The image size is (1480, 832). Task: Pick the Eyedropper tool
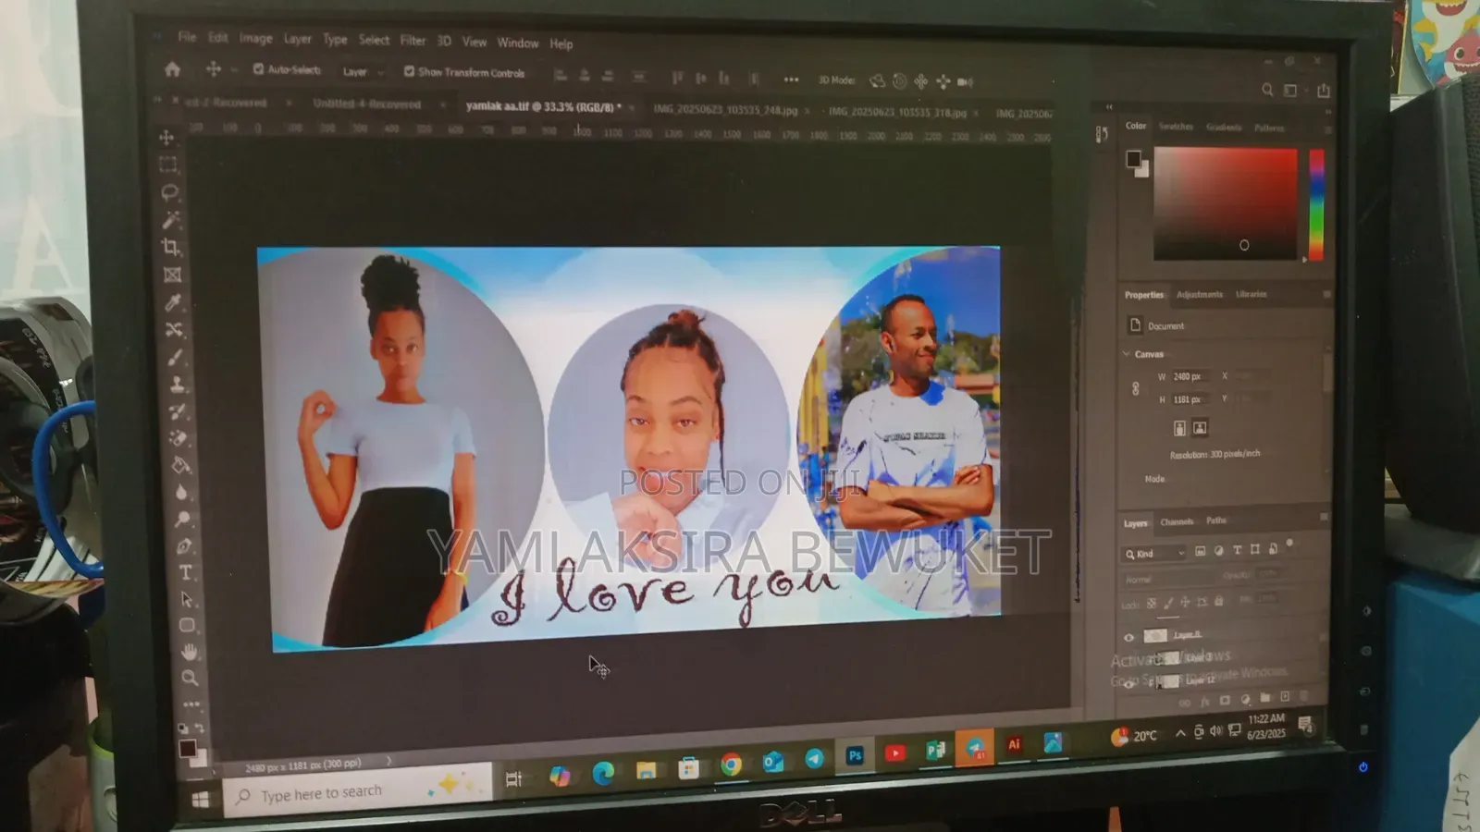[x=173, y=302]
